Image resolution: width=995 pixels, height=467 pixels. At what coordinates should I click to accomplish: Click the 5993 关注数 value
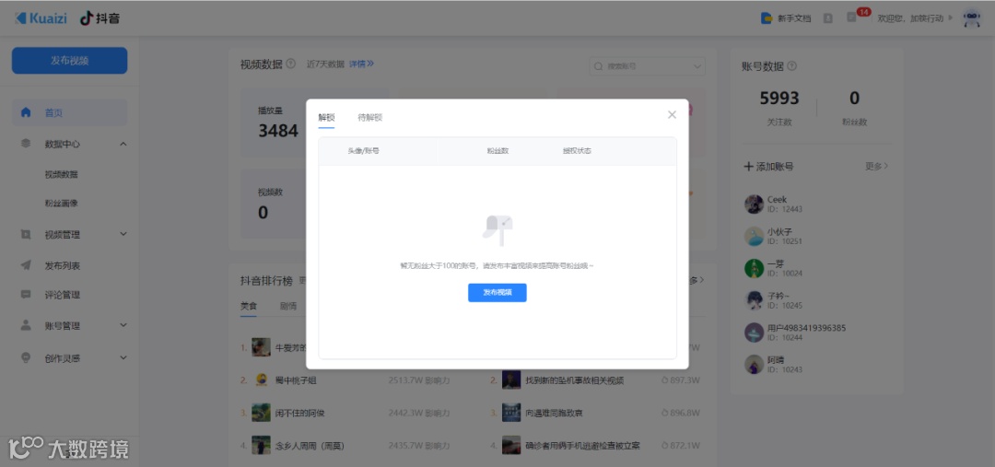coord(779,99)
